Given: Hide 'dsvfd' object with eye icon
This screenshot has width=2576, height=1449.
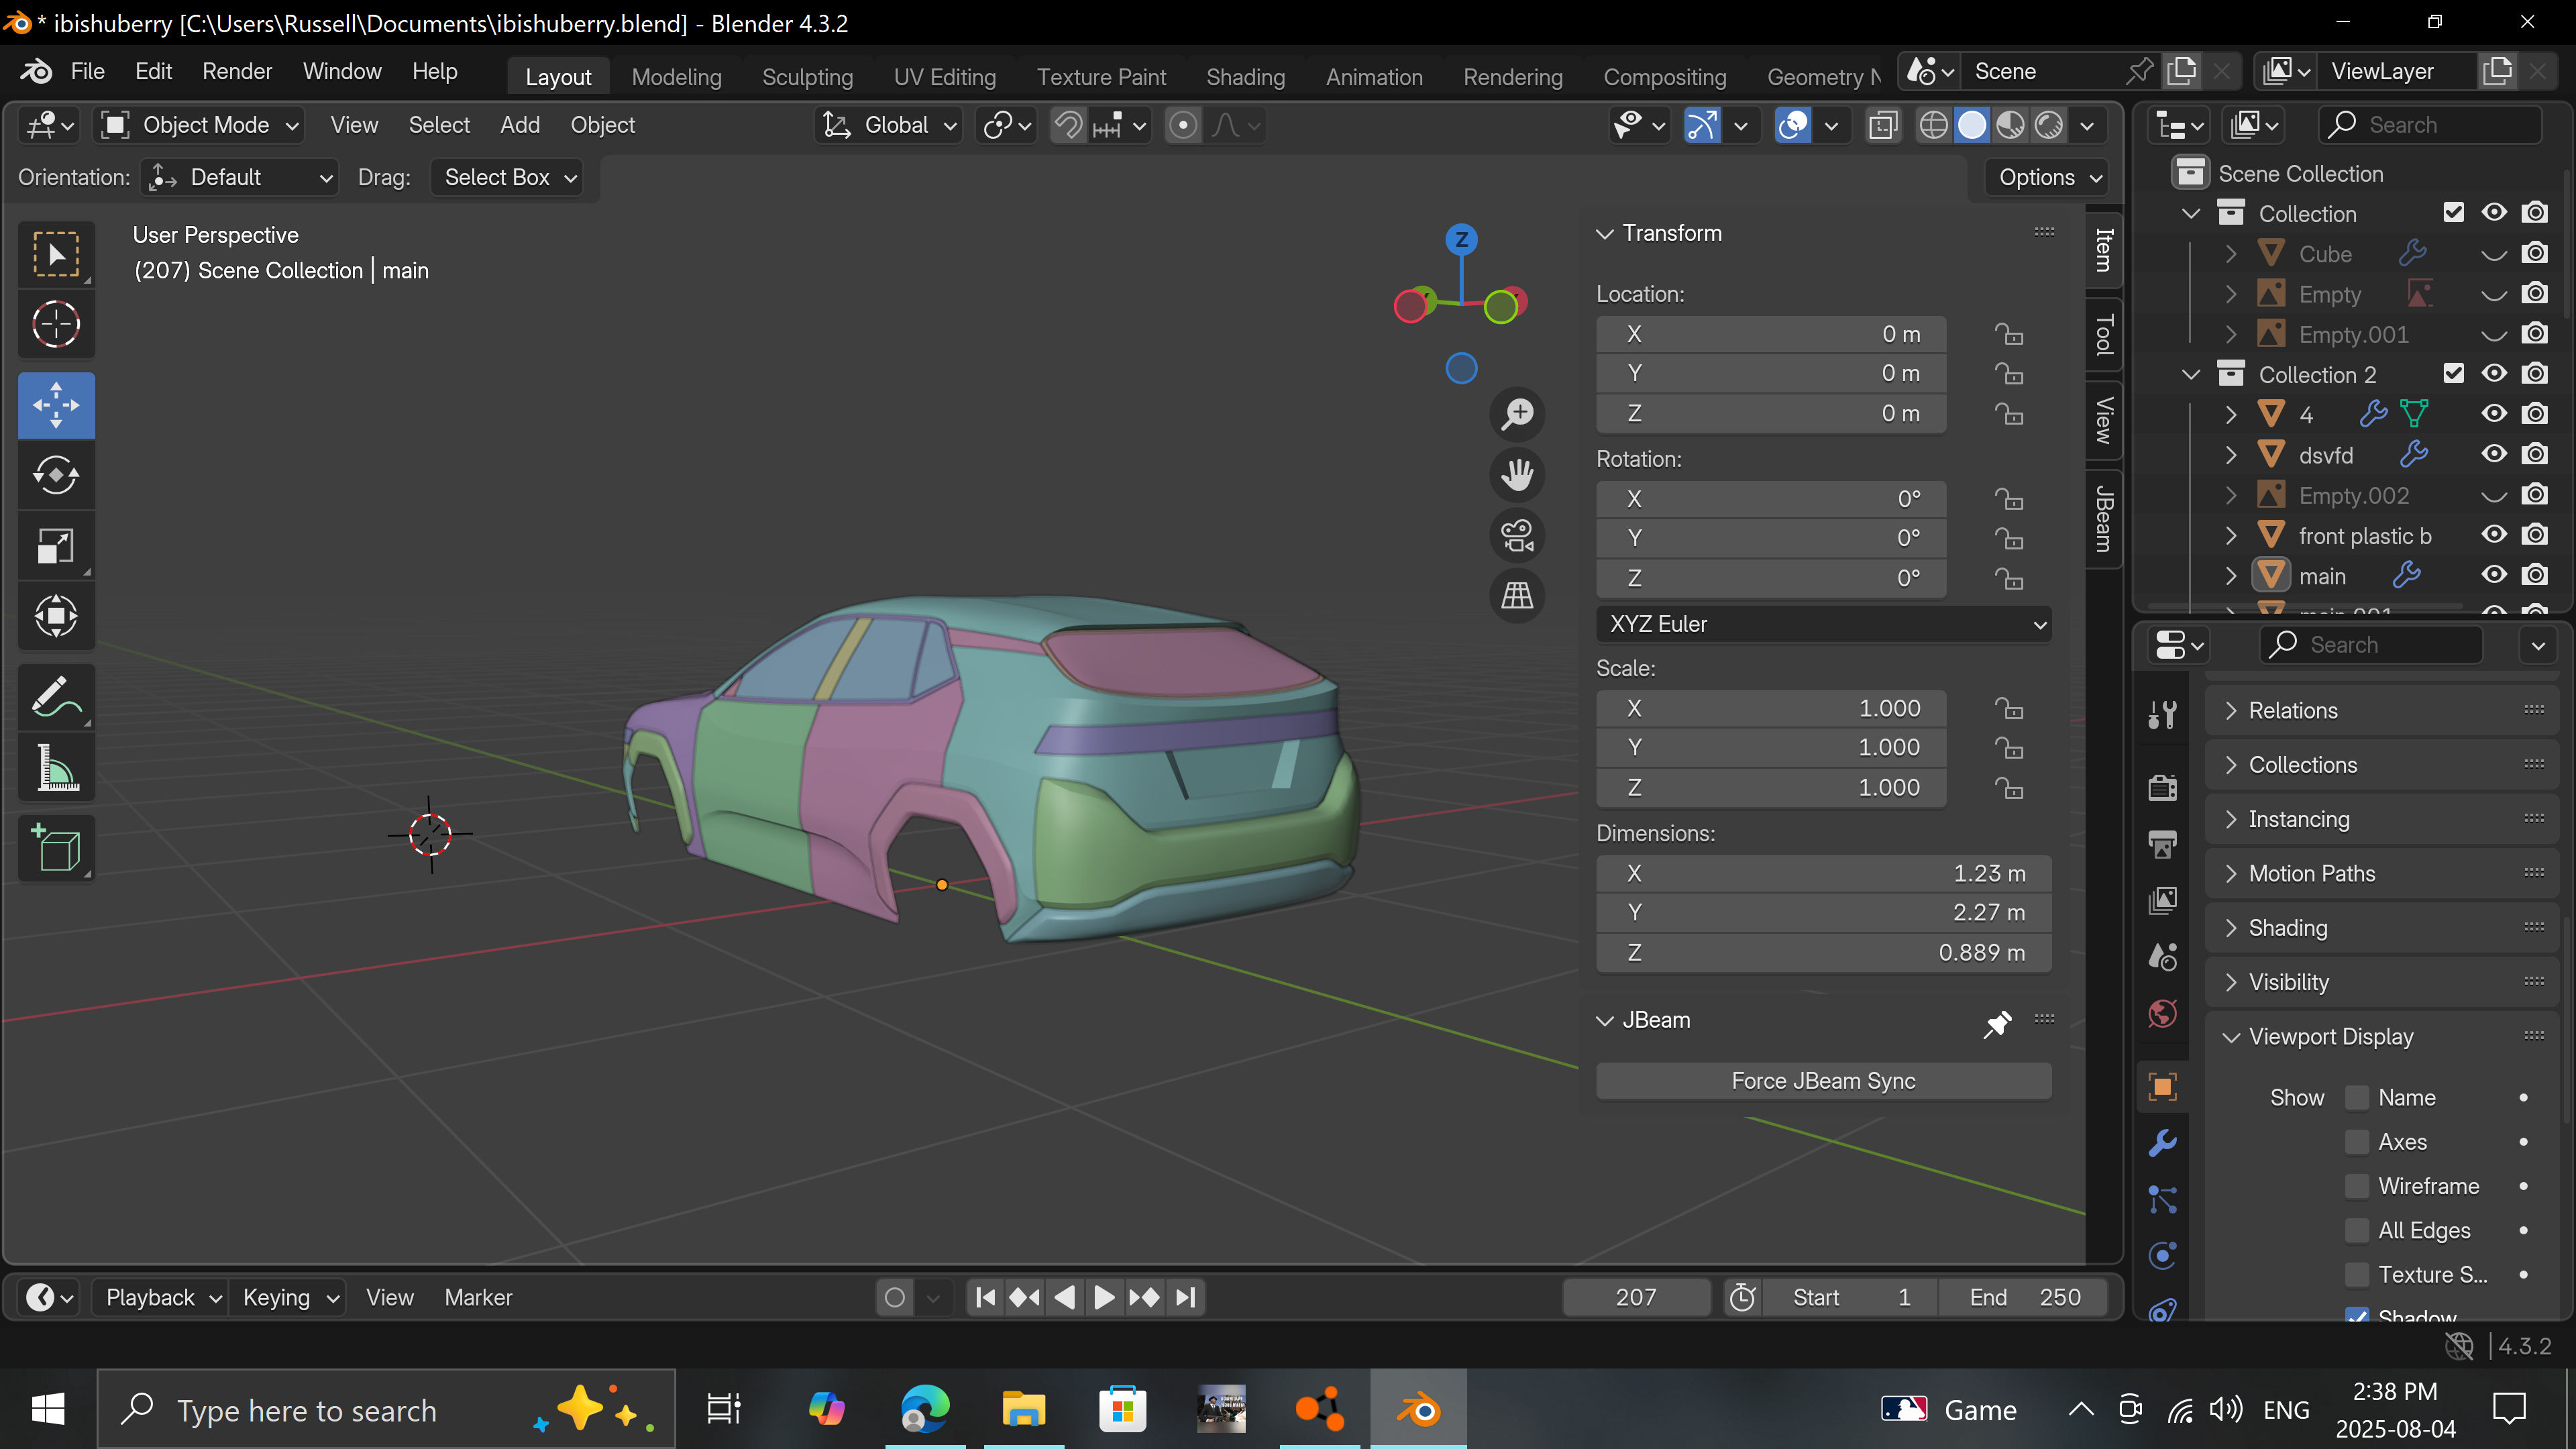Looking at the screenshot, I should [x=2494, y=454].
